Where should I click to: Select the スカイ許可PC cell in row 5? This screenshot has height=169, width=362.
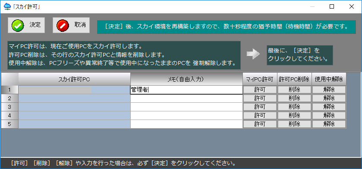tap(75, 124)
